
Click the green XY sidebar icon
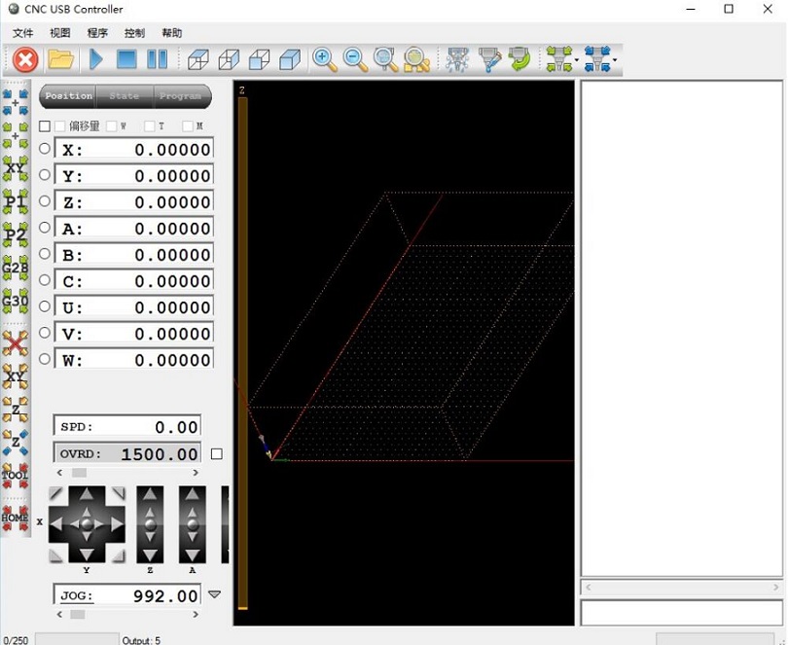tap(16, 169)
